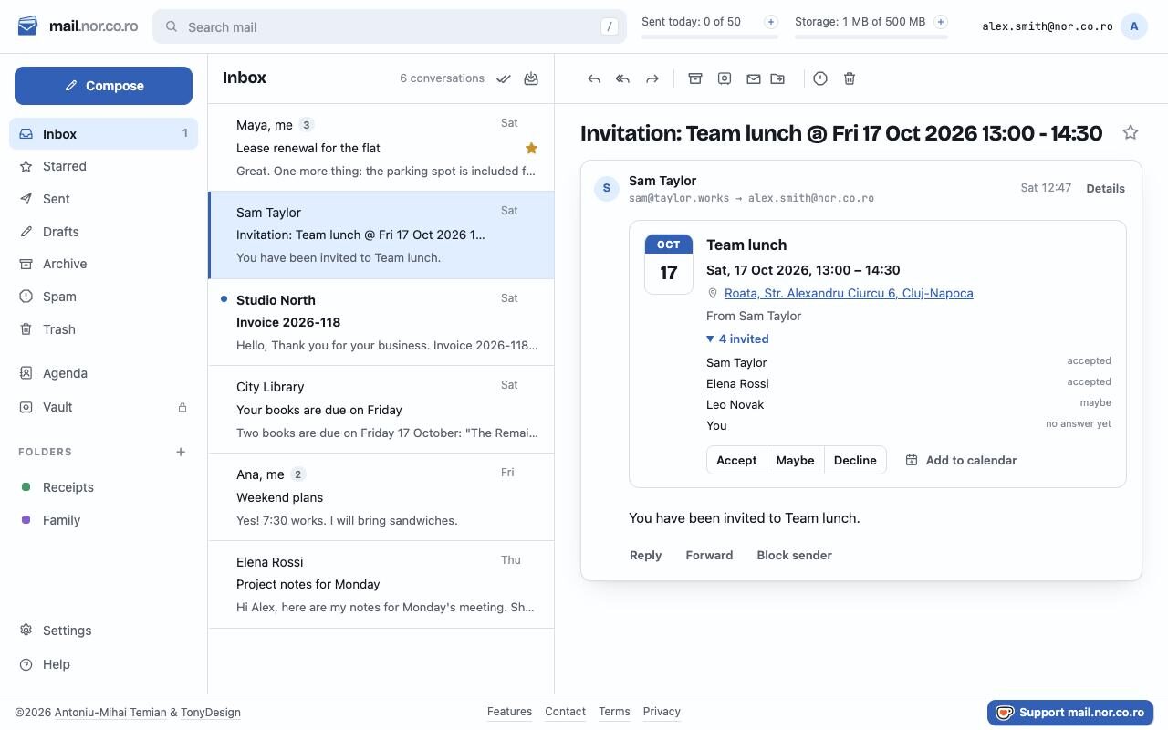Select the Receipts folder
This screenshot has width=1168, height=730.
103,487
